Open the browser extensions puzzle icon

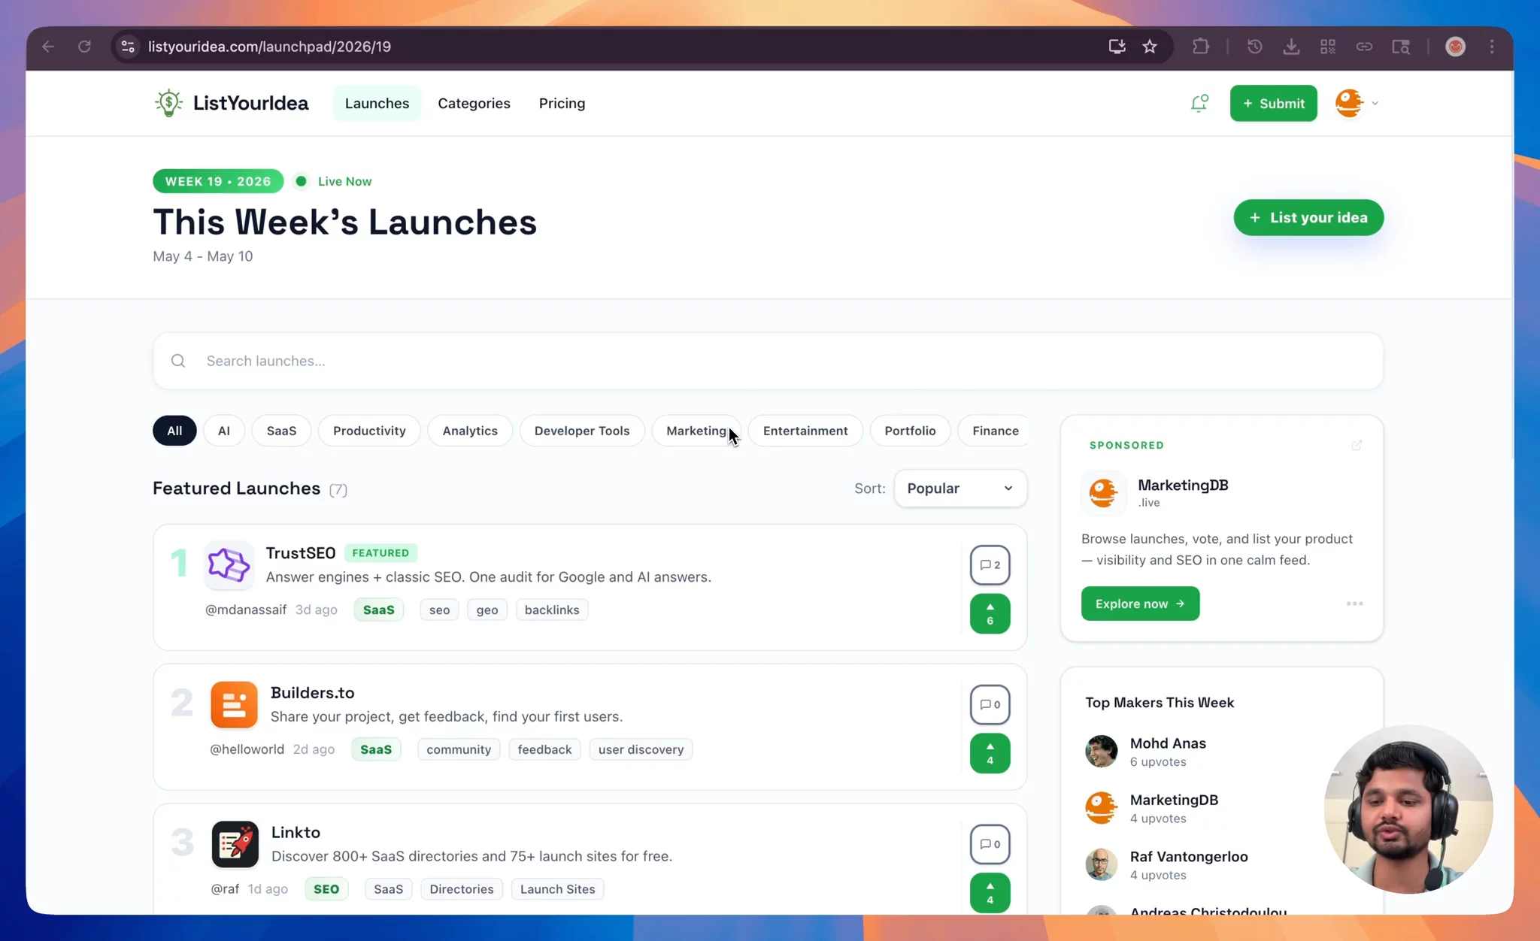click(x=1201, y=47)
